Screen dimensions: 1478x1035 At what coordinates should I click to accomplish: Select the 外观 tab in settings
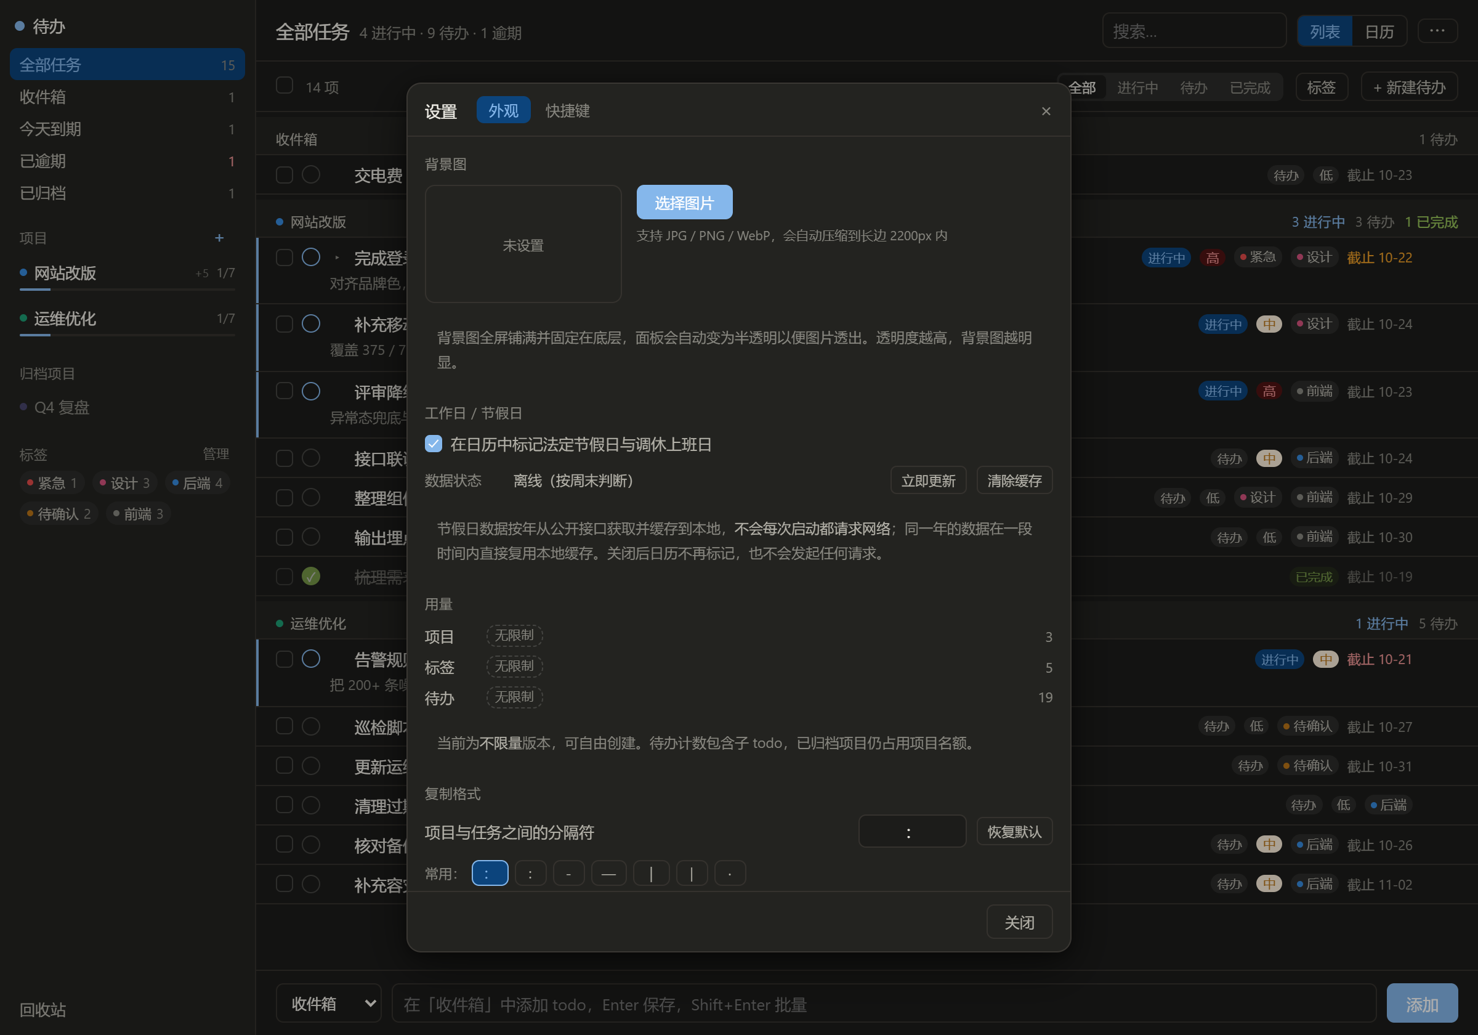(503, 110)
